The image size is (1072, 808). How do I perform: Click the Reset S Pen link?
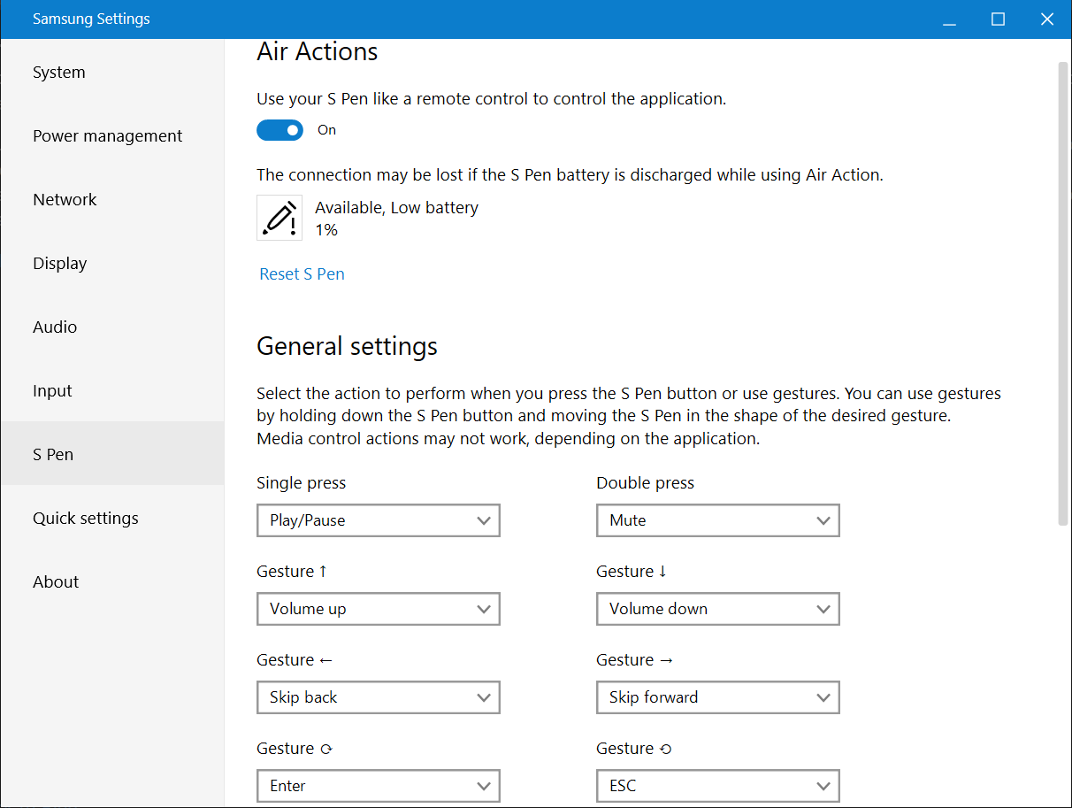pos(302,274)
